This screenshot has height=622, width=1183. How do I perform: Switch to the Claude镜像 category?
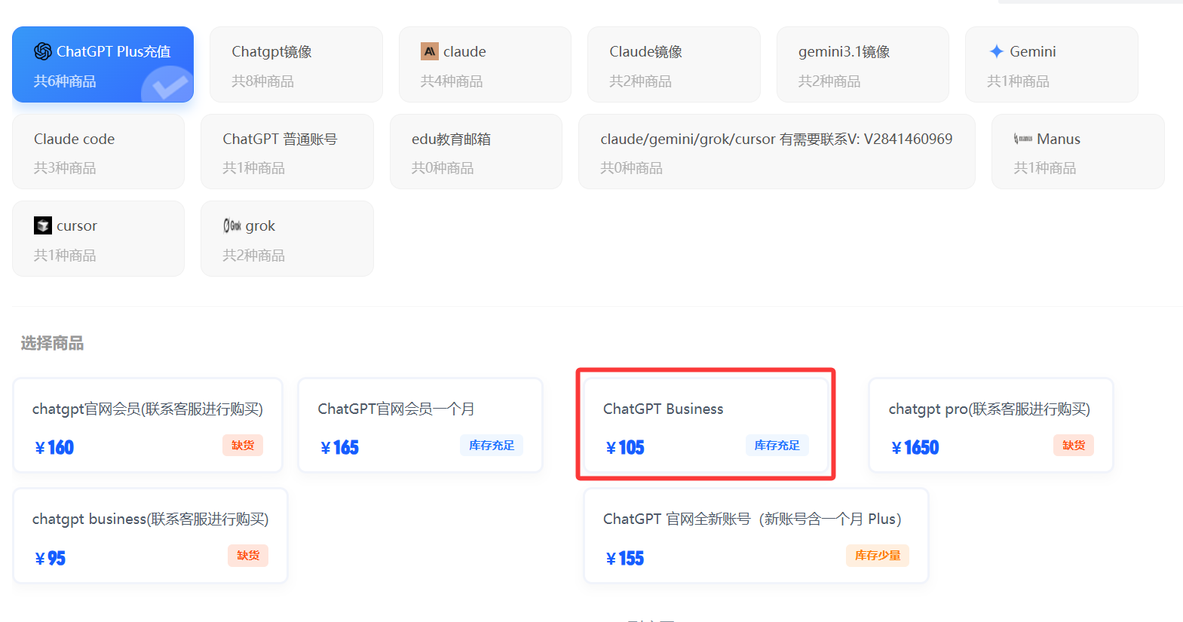pos(674,65)
